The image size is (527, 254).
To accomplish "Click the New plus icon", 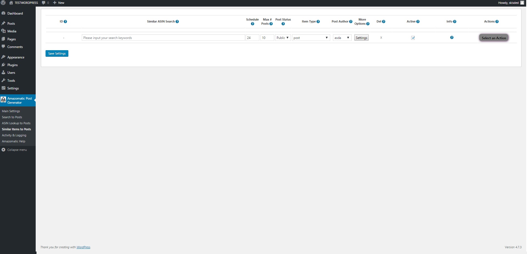I will (x=55, y=3).
